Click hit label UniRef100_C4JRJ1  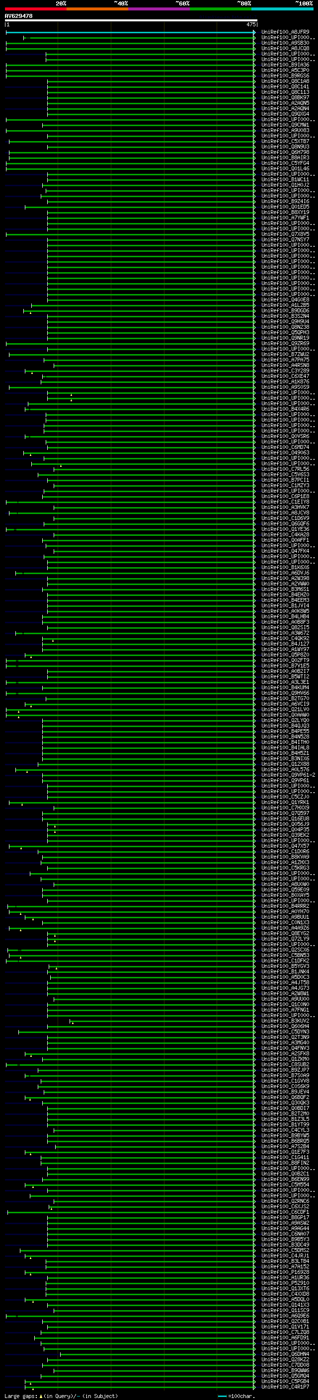(285, 1255)
